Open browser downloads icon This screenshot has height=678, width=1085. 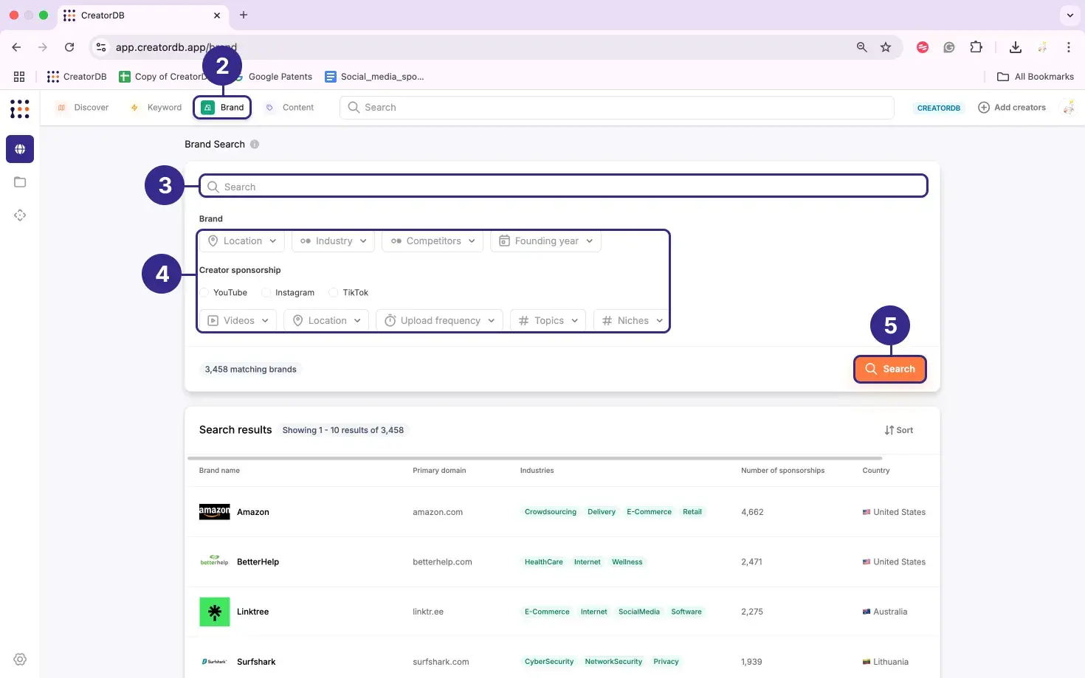click(1016, 47)
